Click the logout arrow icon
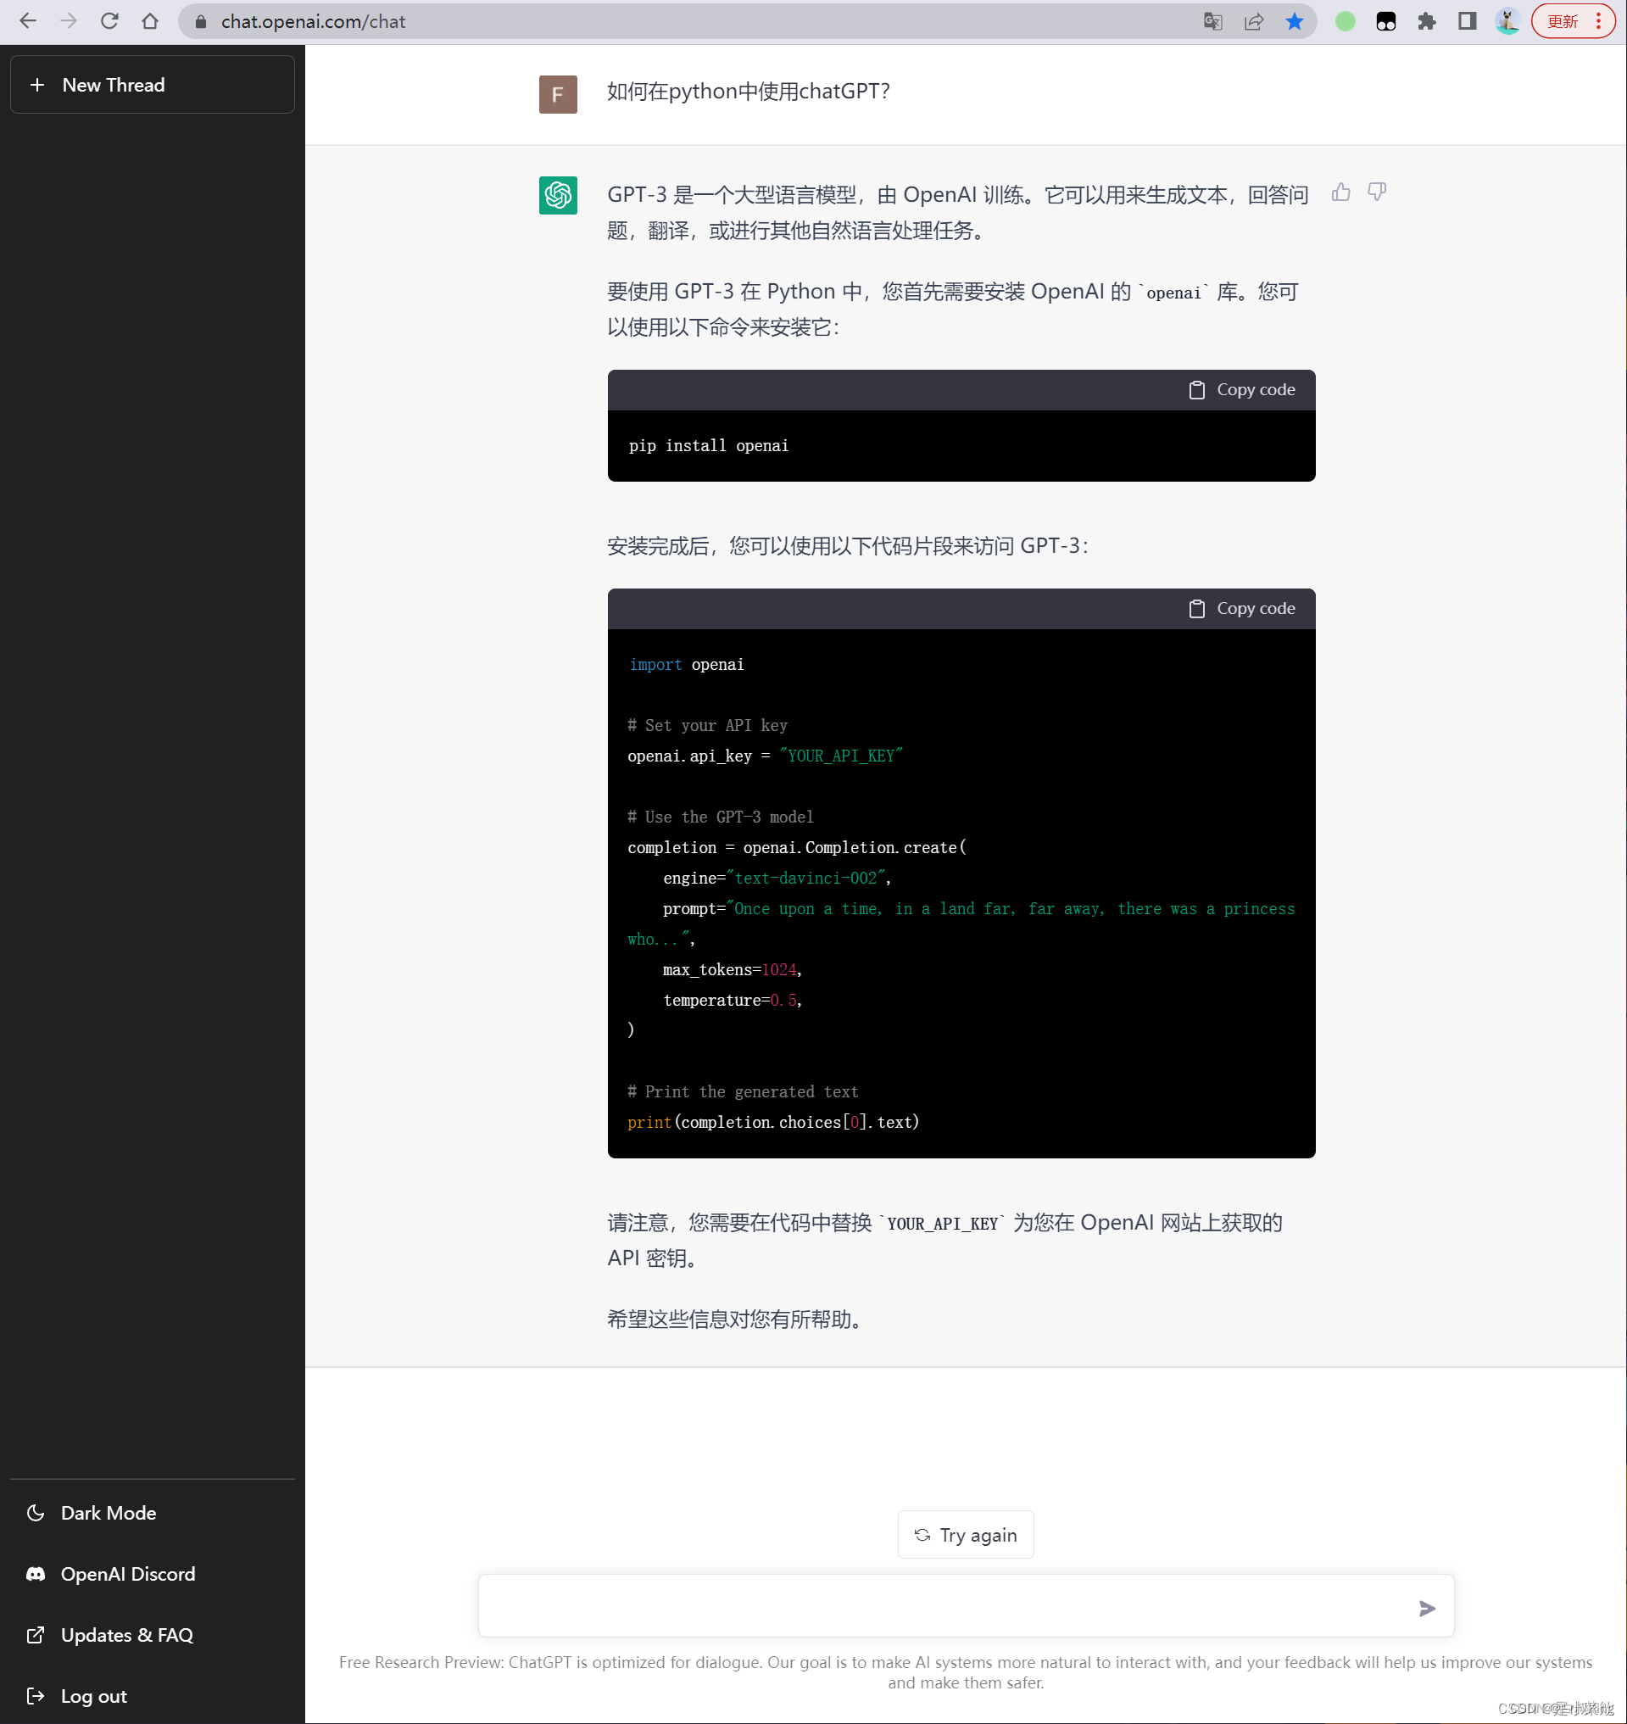Screen dimensions: 1627x1724 pyautogui.click(x=36, y=1695)
